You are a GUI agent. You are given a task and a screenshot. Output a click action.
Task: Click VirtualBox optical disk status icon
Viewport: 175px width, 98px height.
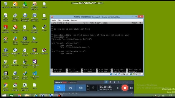[113, 74]
